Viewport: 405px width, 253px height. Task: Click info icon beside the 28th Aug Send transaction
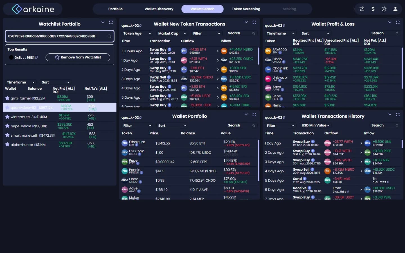(305, 179)
